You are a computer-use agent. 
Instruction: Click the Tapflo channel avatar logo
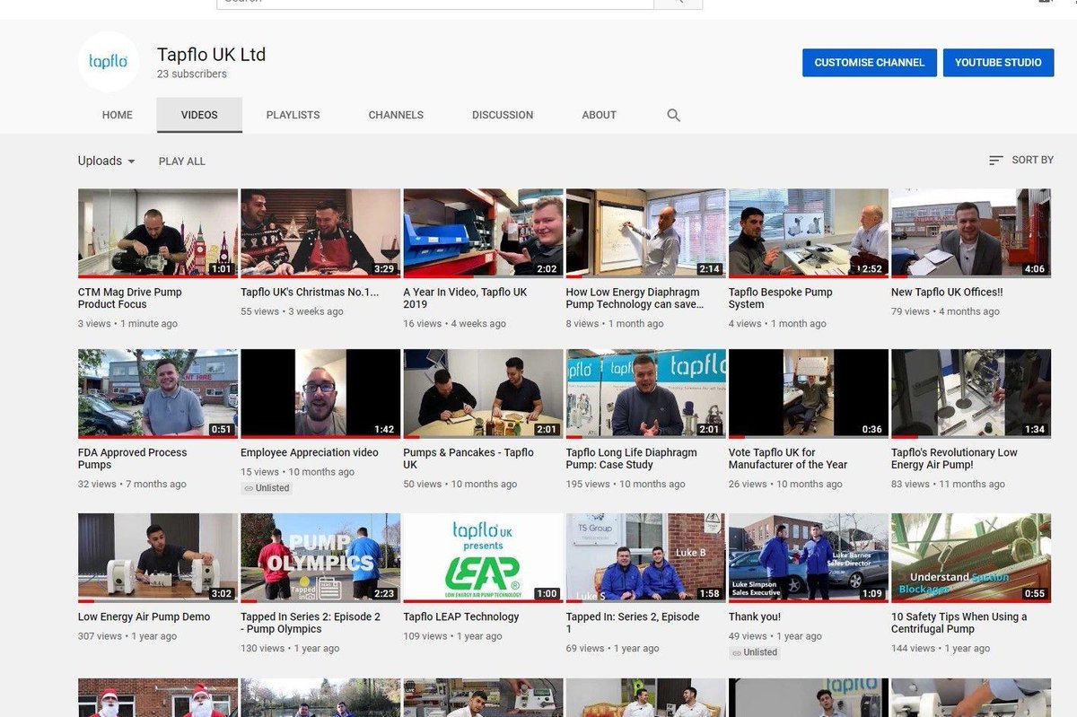(108, 62)
